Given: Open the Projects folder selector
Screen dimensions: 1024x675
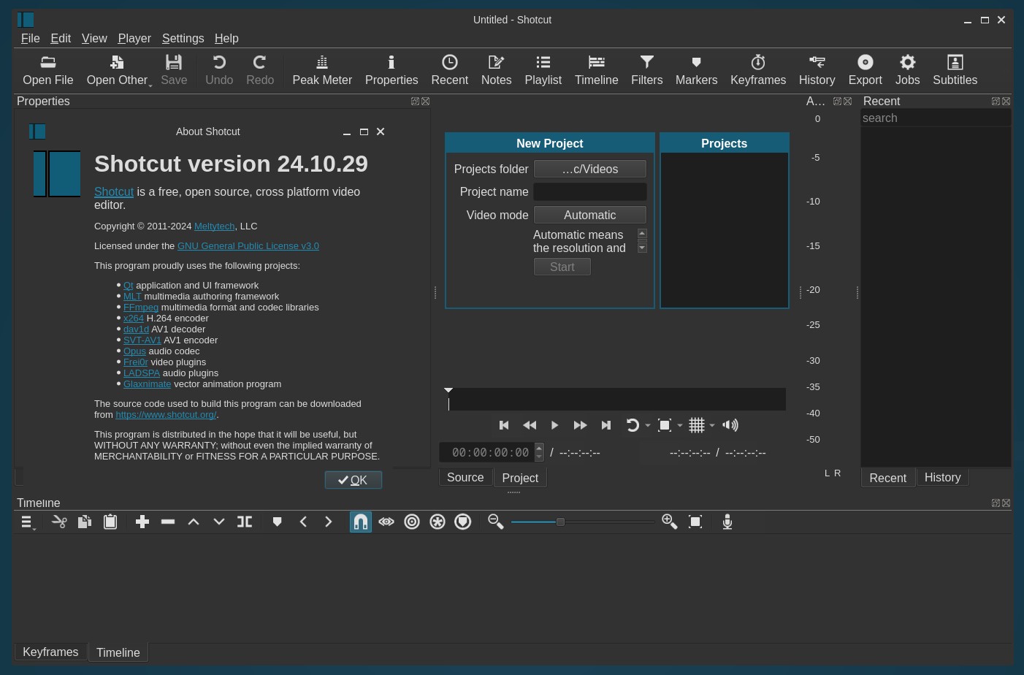Looking at the screenshot, I should coord(590,169).
